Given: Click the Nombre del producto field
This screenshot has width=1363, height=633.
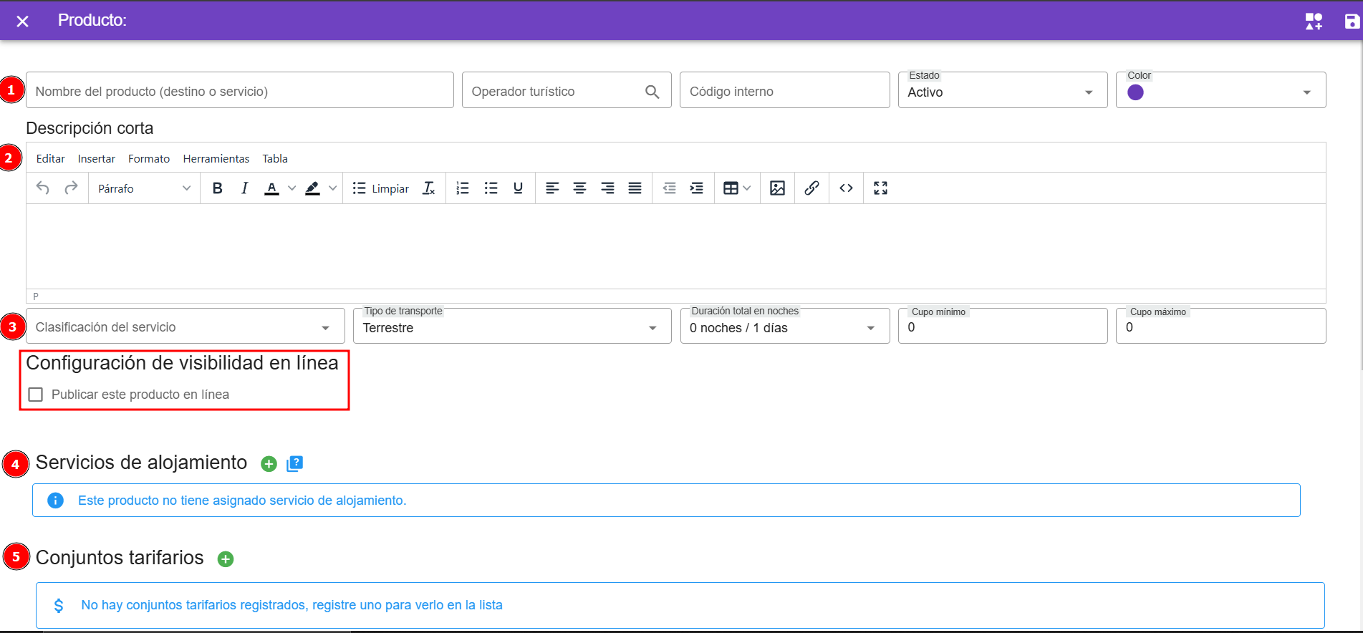Looking at the screenshot, I should (x=239, y=91).
